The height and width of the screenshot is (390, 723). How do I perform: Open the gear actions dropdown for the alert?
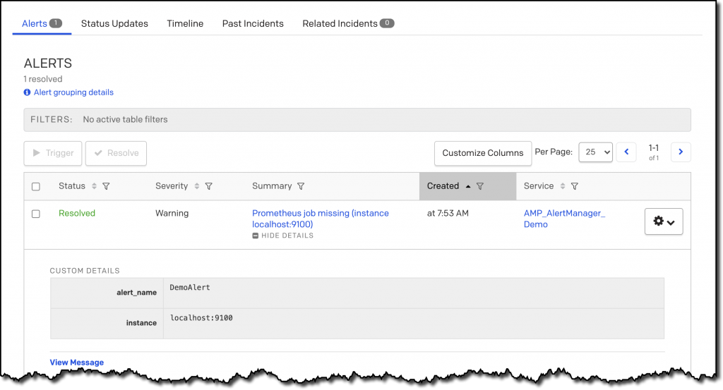664,221
